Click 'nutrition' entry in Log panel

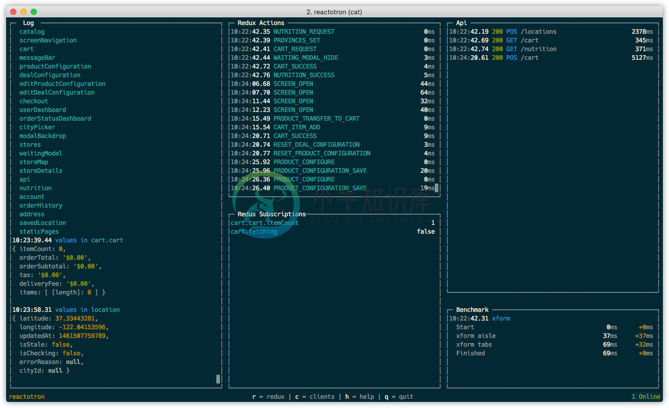tap(35, 188)
